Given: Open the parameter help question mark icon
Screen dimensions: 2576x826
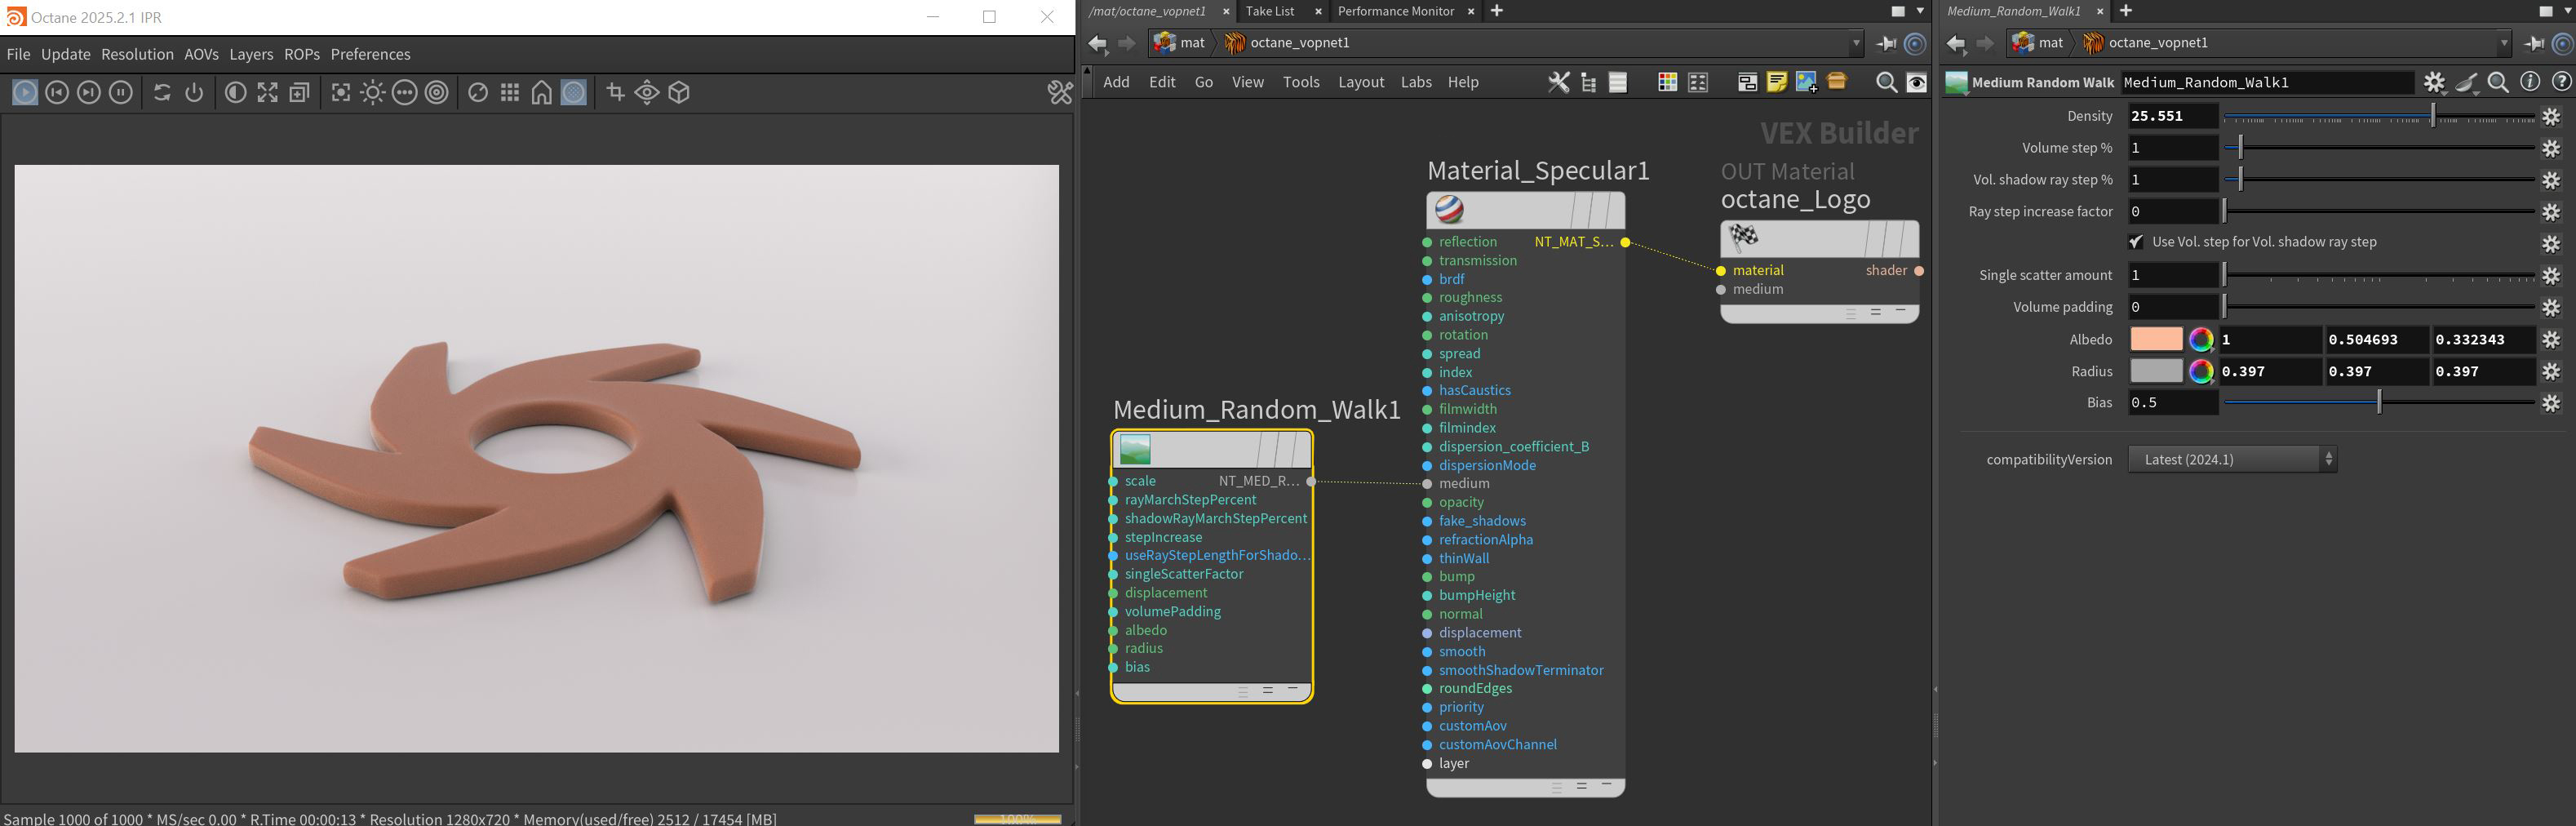Looking at the screenshot, I should click(x=2561, y=83).
